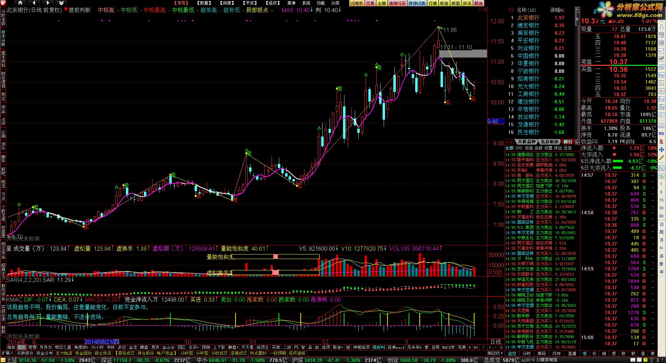Switch to the 关联品种 tab
The image size is (666, 363).
pyautogui.click(x=526, y=142)
